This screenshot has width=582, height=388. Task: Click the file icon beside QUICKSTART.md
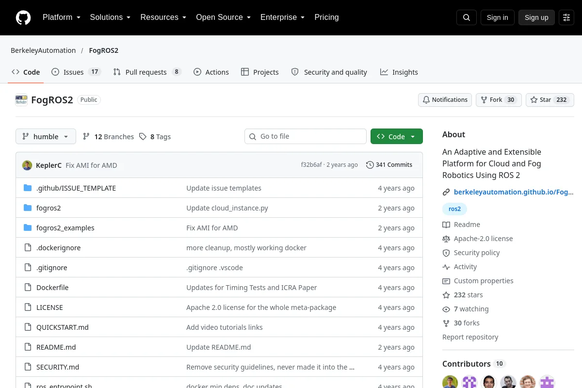tap(28, 327)
